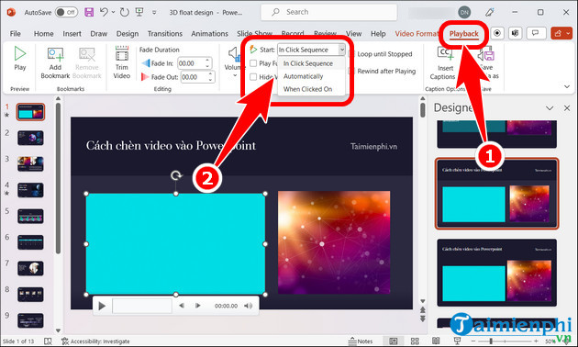
Task: Open the Insert tab
Action: [x=72, y=34]
